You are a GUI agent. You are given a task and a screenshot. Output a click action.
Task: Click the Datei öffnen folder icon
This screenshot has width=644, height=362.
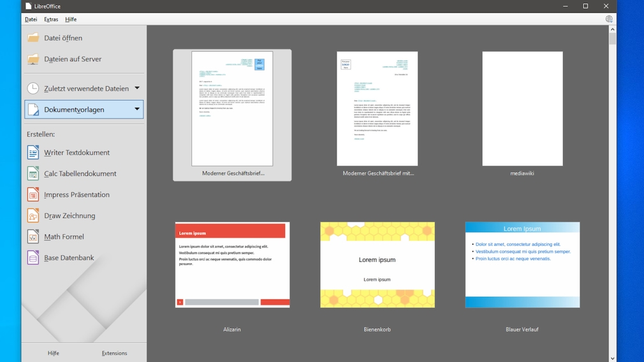pyautogui.click(x=33, y=38)
